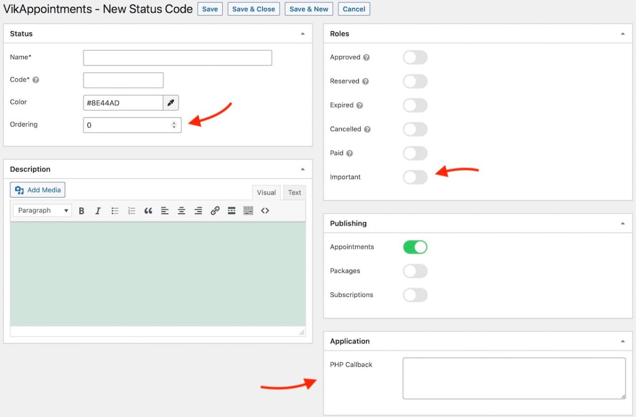
Task: Enable the Paid role toggle
Action: click(x=415, y=153)
